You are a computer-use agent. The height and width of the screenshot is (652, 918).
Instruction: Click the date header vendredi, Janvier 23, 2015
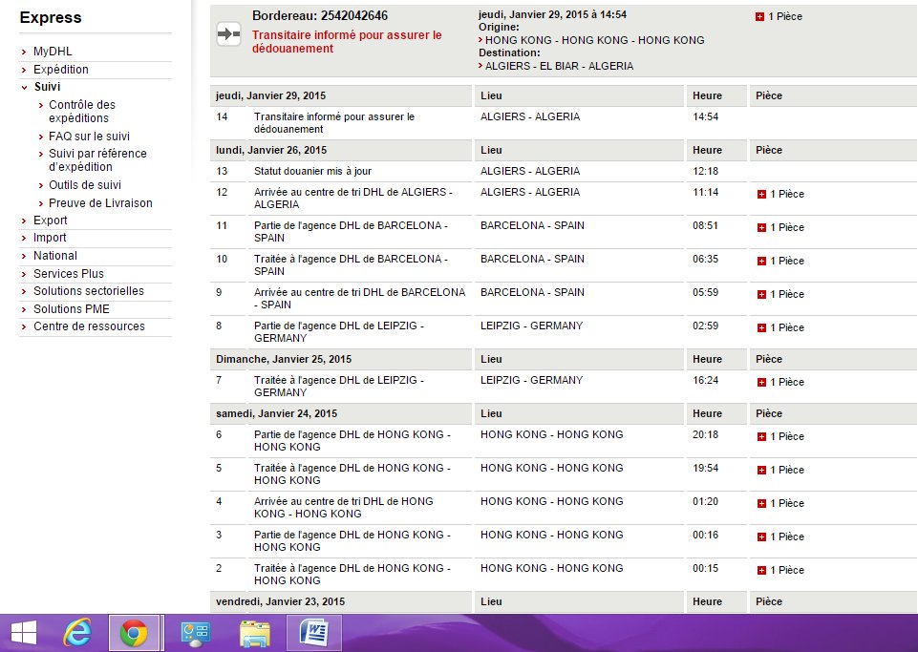pos(281,601)
